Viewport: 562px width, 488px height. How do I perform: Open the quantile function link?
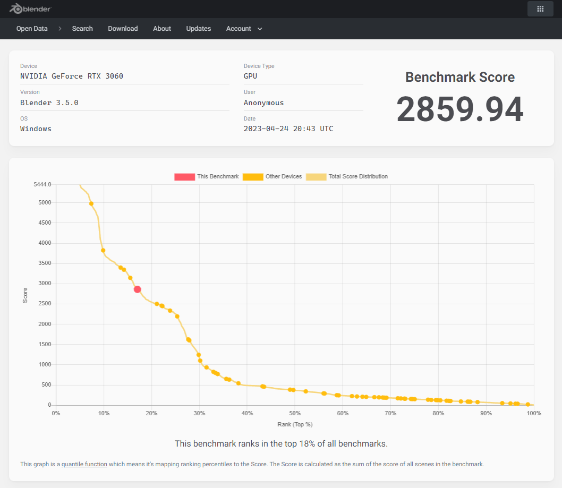[84, 464]
